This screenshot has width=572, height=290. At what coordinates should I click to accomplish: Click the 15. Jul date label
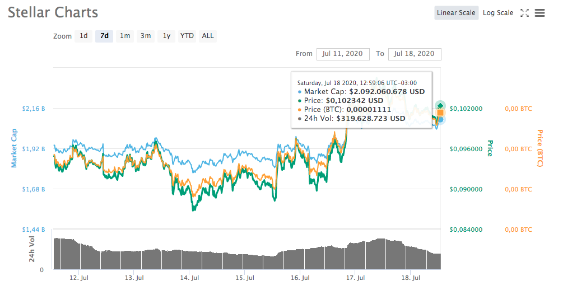pos(245,278)
